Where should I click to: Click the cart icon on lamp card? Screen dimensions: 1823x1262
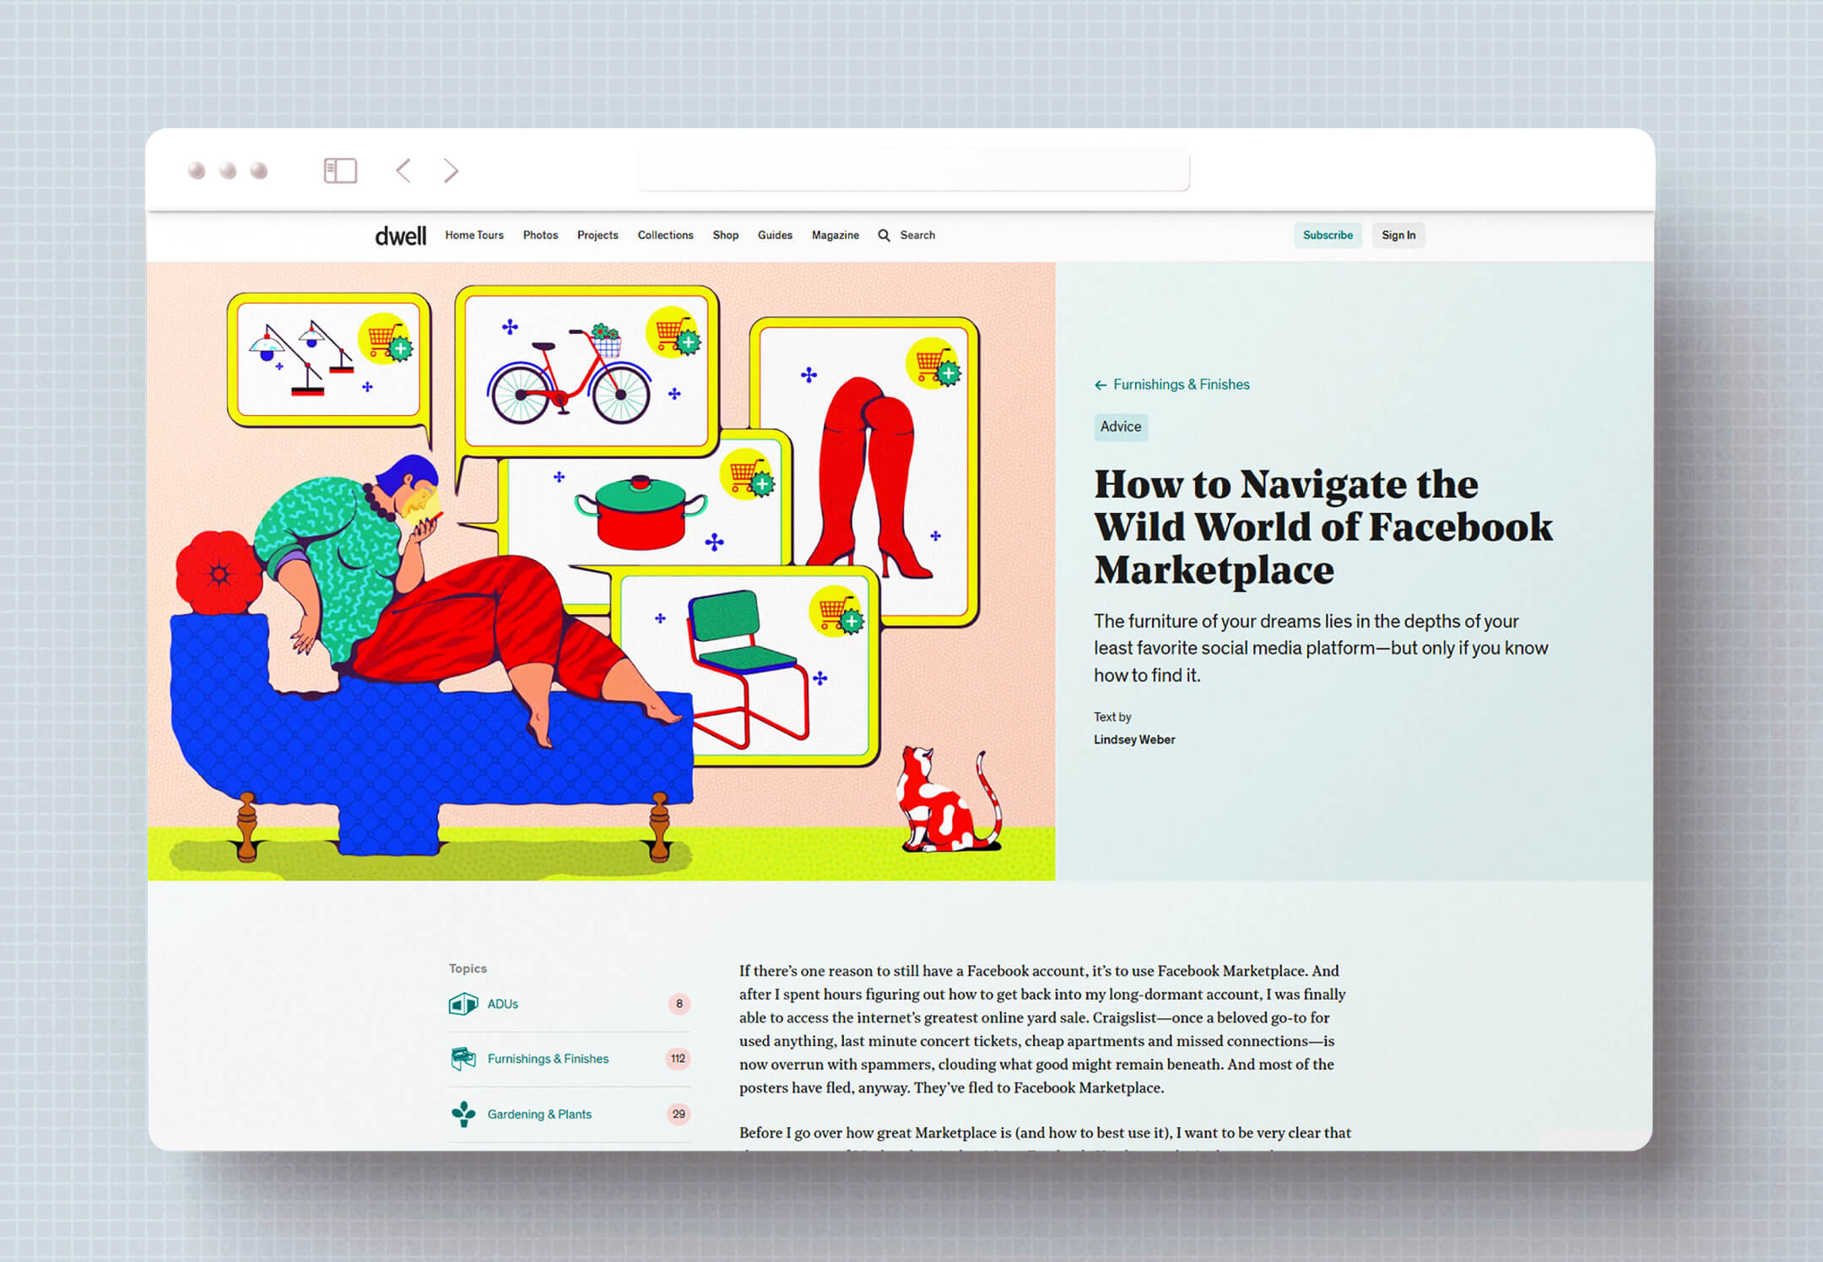387,339
